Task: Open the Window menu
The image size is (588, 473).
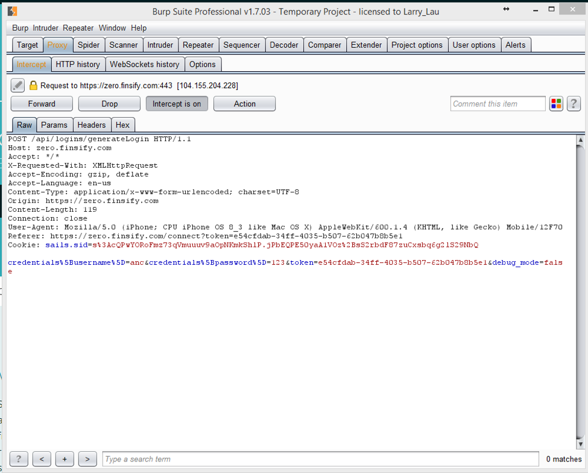Action: pyautogui.click(x=112, y=28)
